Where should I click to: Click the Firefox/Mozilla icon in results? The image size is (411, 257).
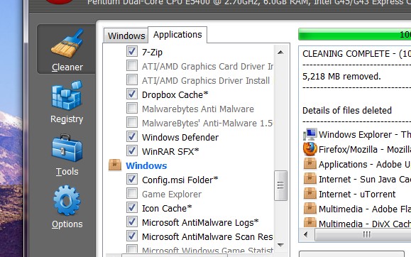[x=310, y=149]
